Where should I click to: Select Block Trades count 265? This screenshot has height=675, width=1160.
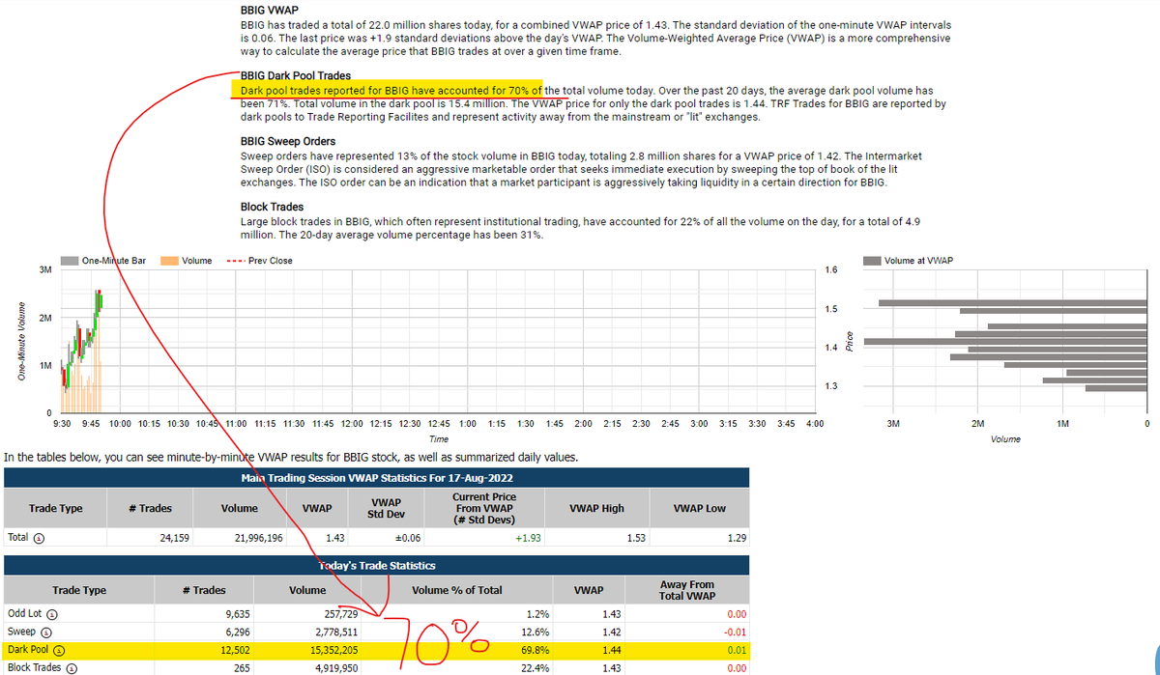[243, 668]
